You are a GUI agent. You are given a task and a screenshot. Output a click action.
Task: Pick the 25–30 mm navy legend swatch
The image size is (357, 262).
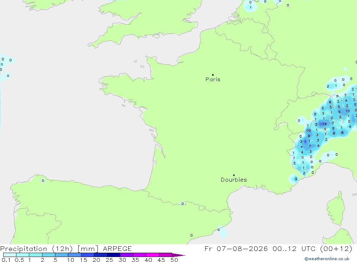[114, 255]
